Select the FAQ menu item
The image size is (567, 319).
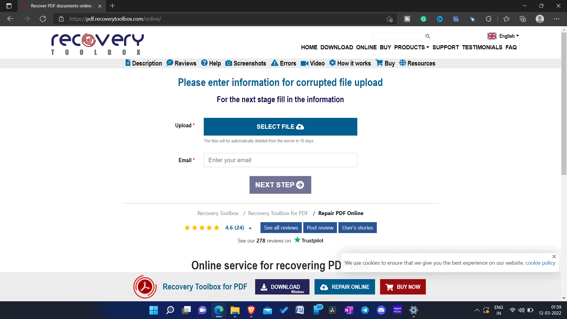tap(511, 47)
